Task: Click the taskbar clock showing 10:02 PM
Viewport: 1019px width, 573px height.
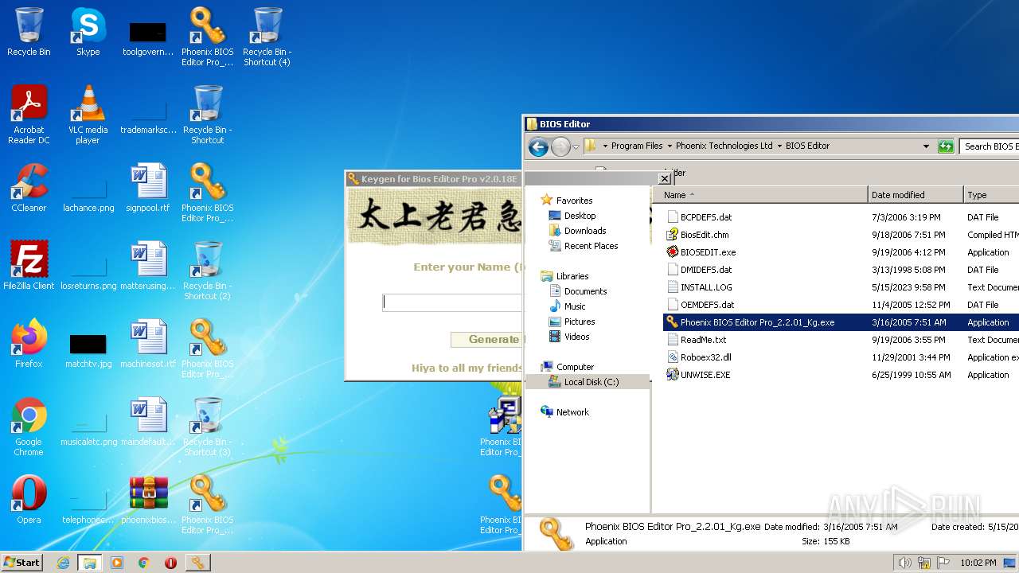Action: point(978,563)
